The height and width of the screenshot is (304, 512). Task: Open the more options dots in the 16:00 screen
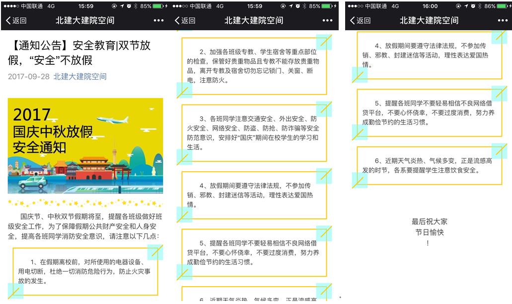pos(503,20)
